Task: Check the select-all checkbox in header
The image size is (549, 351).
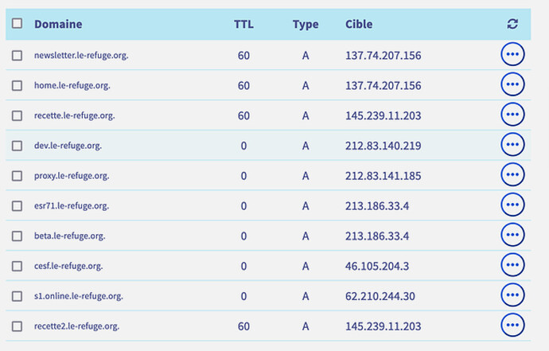Action: coord(17,23)
